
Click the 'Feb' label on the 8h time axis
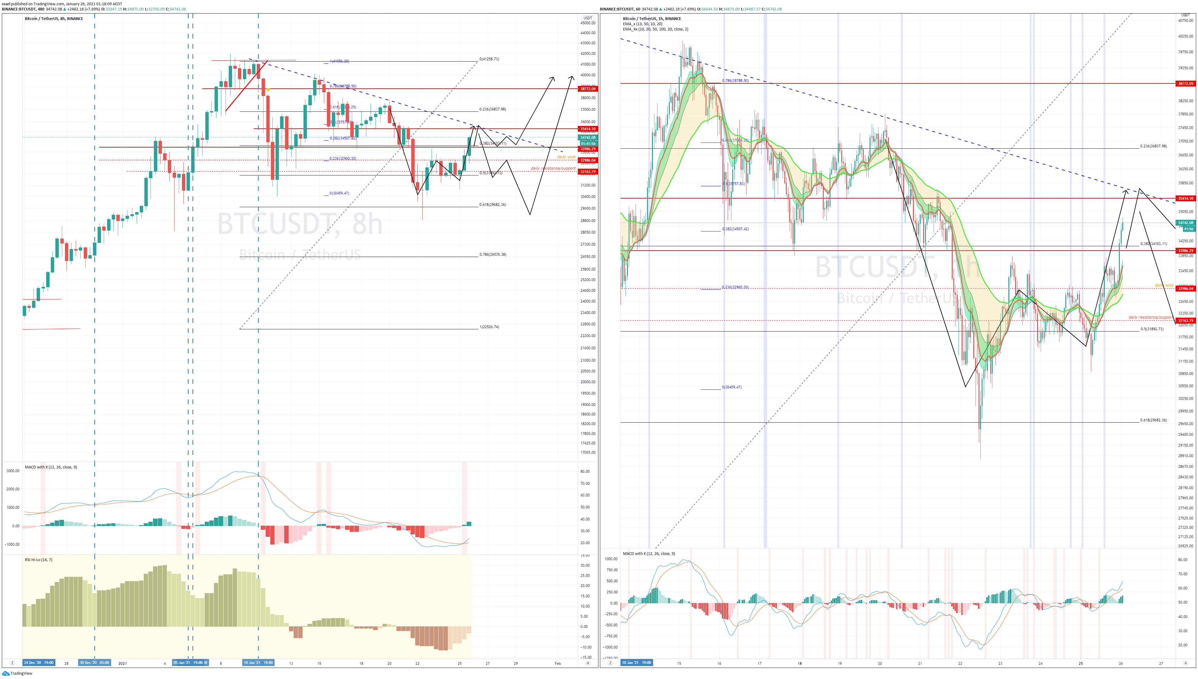tap(558, 663)
